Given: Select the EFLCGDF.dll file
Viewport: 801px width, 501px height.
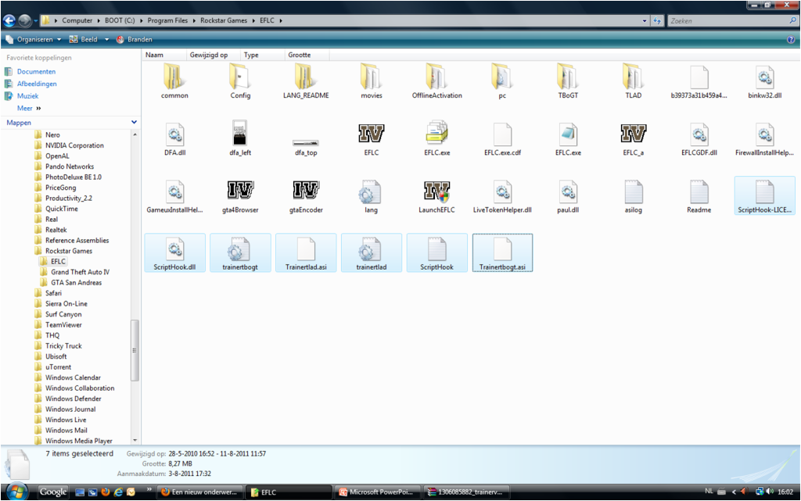Looking at the screenshot, I should [699, 139].
